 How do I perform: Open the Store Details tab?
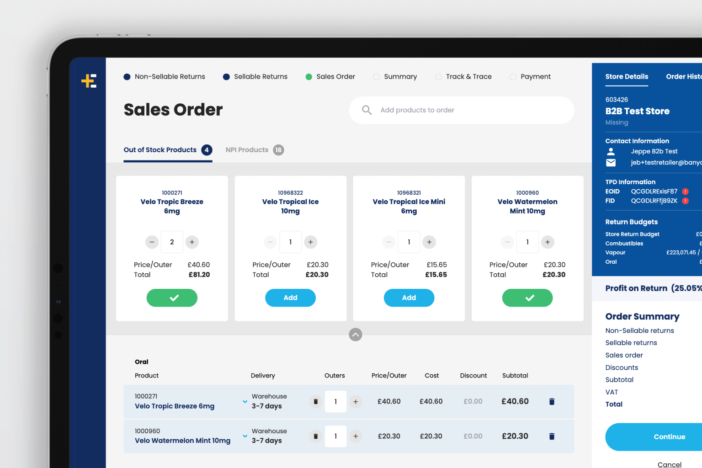[627, 77]
